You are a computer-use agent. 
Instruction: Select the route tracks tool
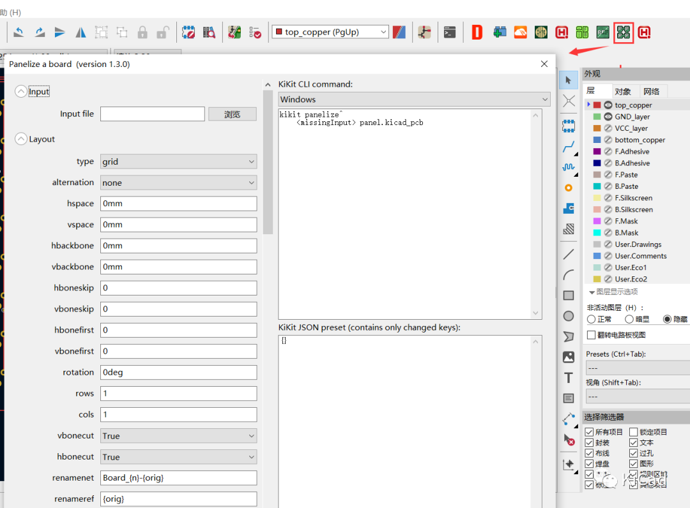coord(569,147)
